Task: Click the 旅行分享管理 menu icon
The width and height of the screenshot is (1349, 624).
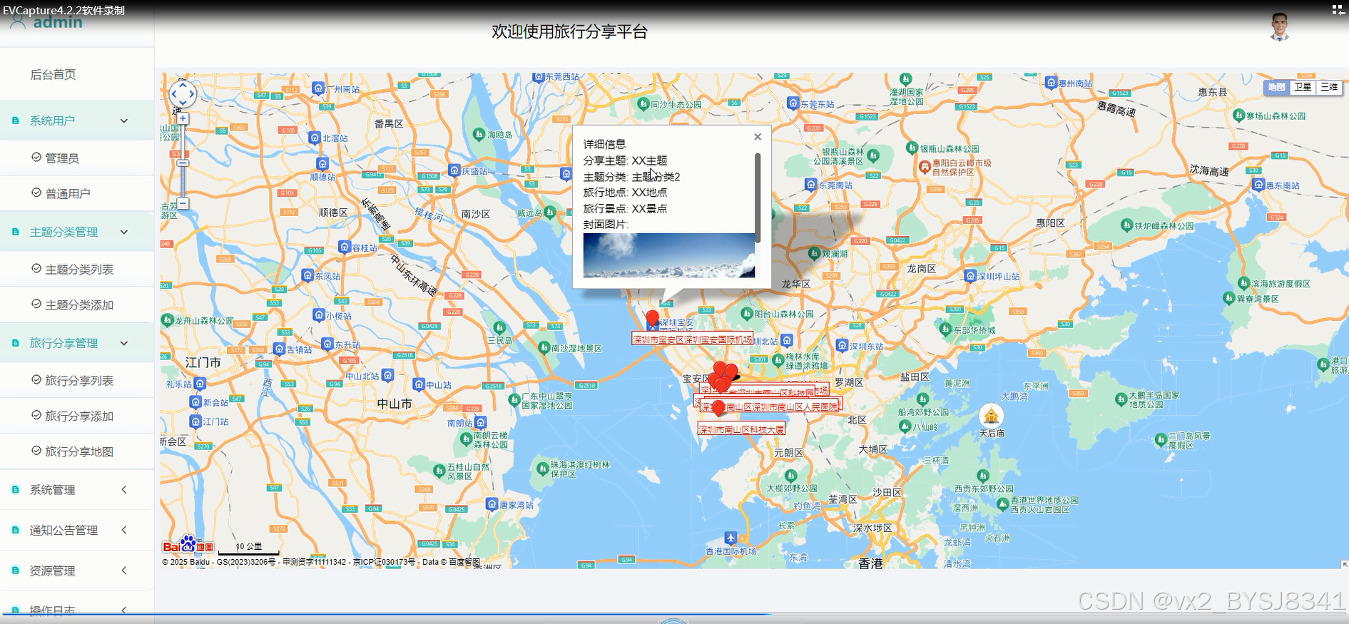Action: 16,343
